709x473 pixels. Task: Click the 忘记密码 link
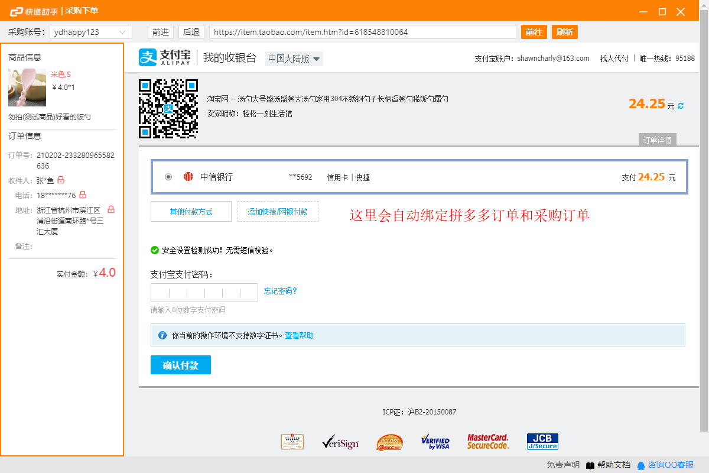point(281,291)
